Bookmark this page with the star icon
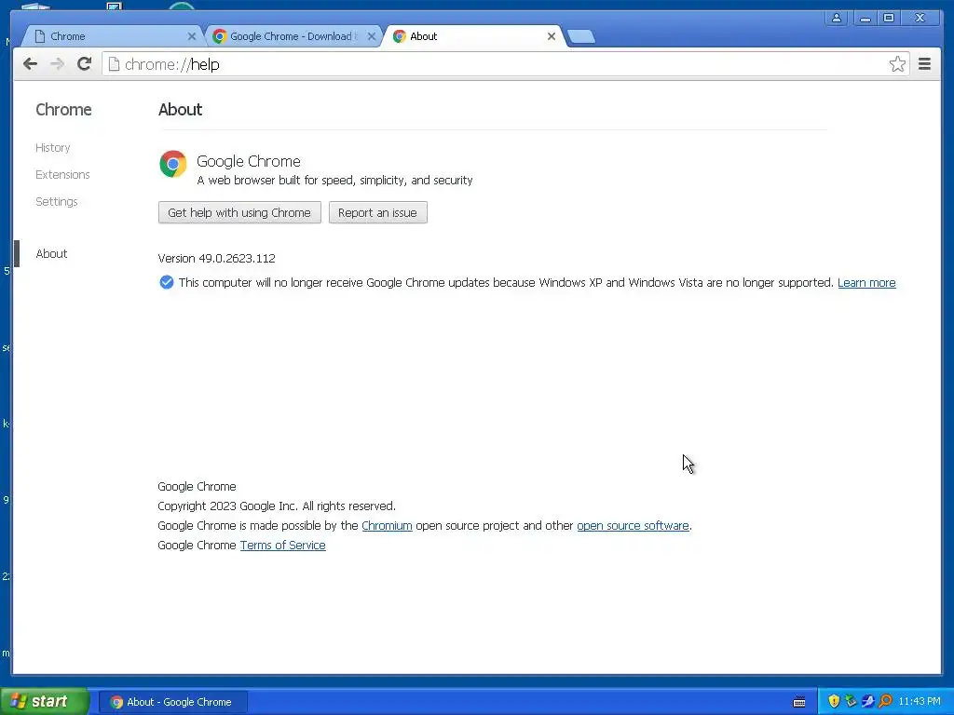The image size is (954, 715). click(x=897, y=64)
